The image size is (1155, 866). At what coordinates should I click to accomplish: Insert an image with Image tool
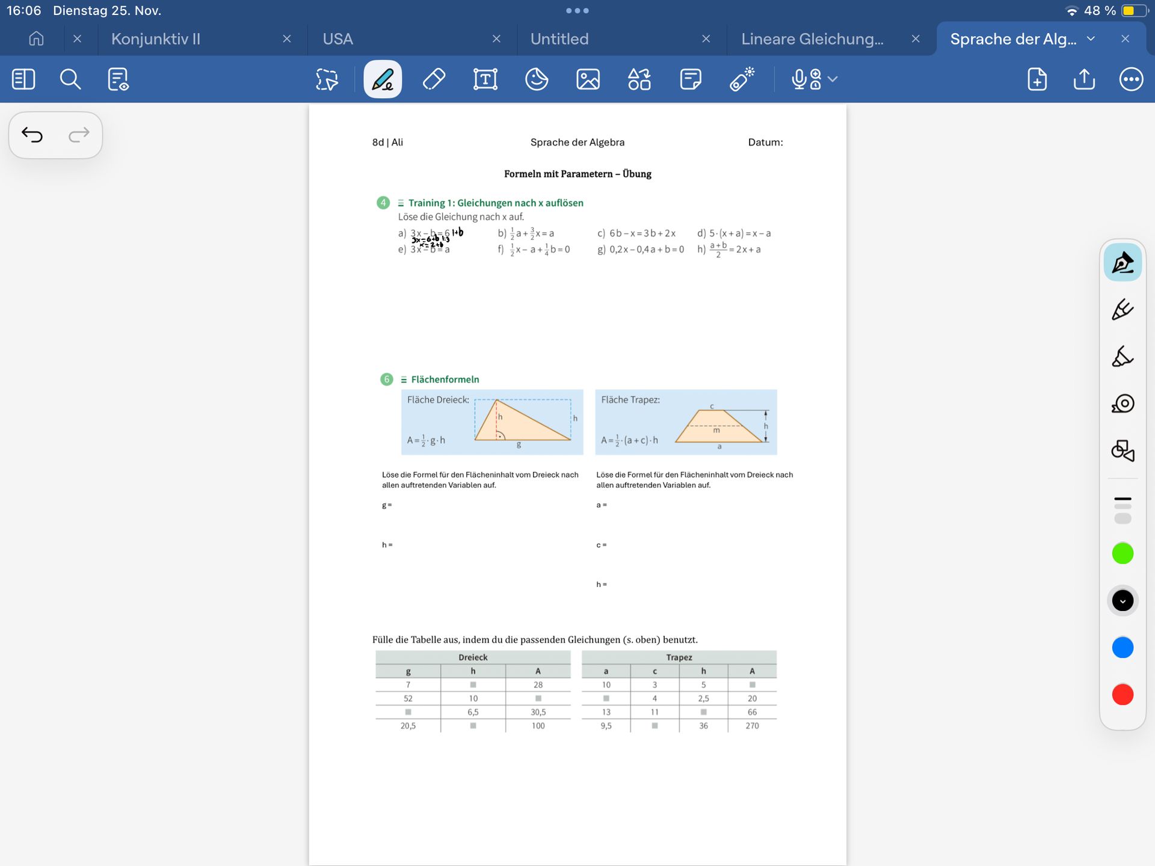588,79
